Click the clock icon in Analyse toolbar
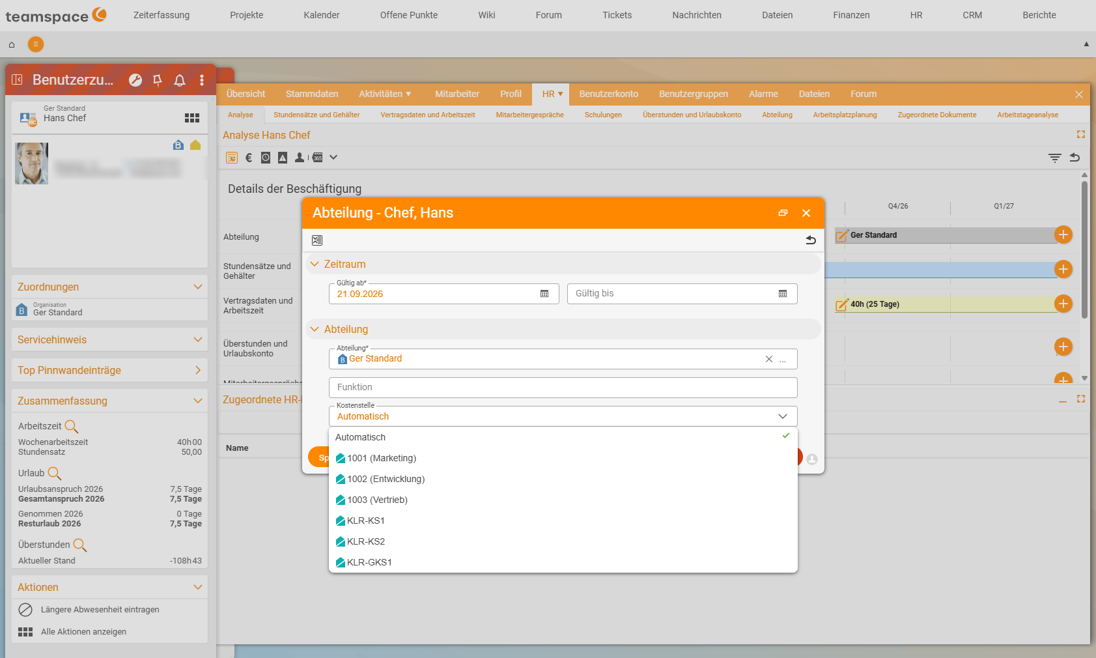The width and height of the screenshot is (1096, 658). pyautogui.click(x=266, y=158)
